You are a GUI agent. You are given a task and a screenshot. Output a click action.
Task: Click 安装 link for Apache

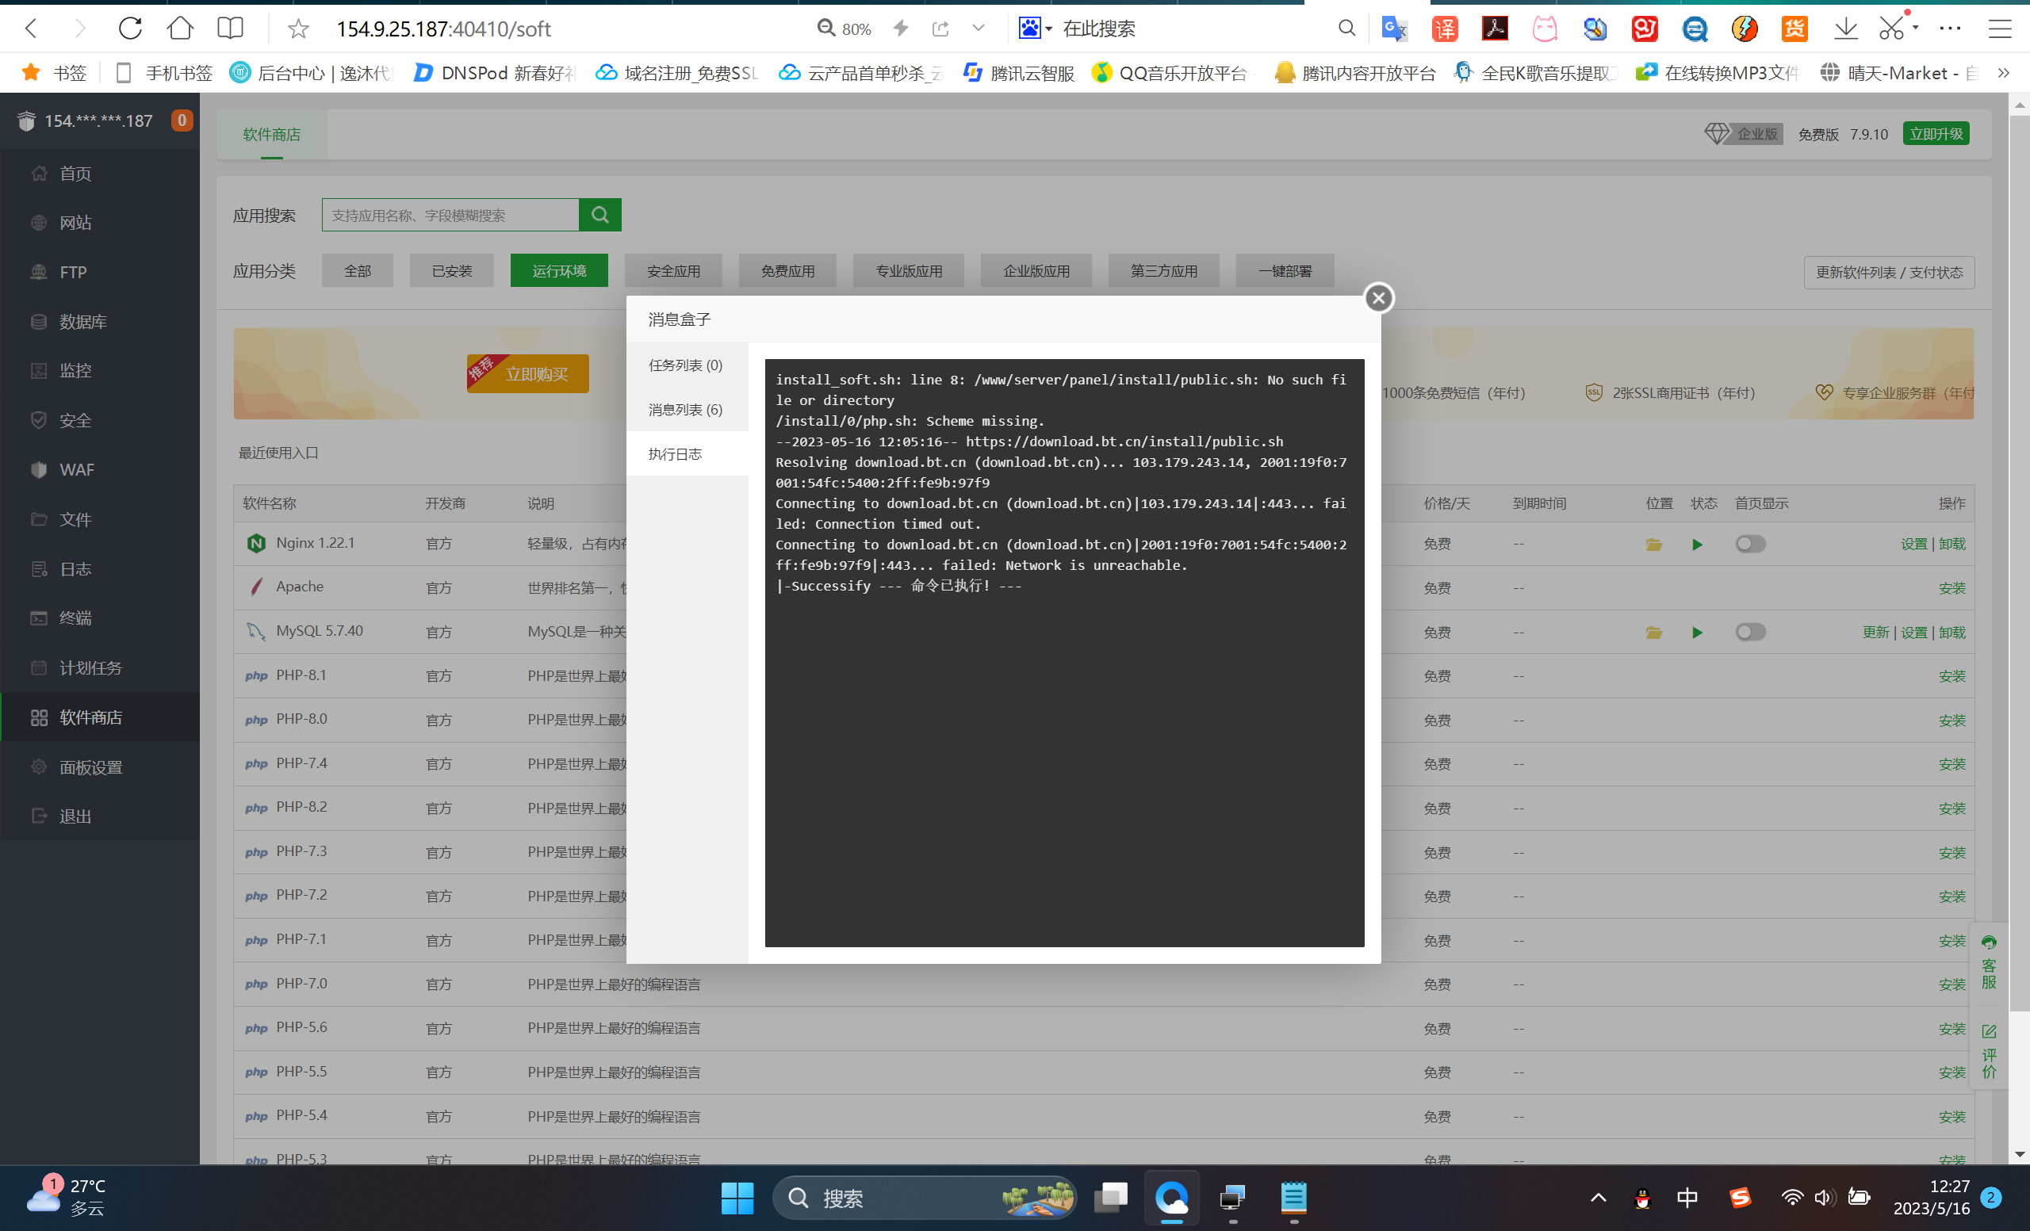pyautogui.click(x=1951, y=588)
